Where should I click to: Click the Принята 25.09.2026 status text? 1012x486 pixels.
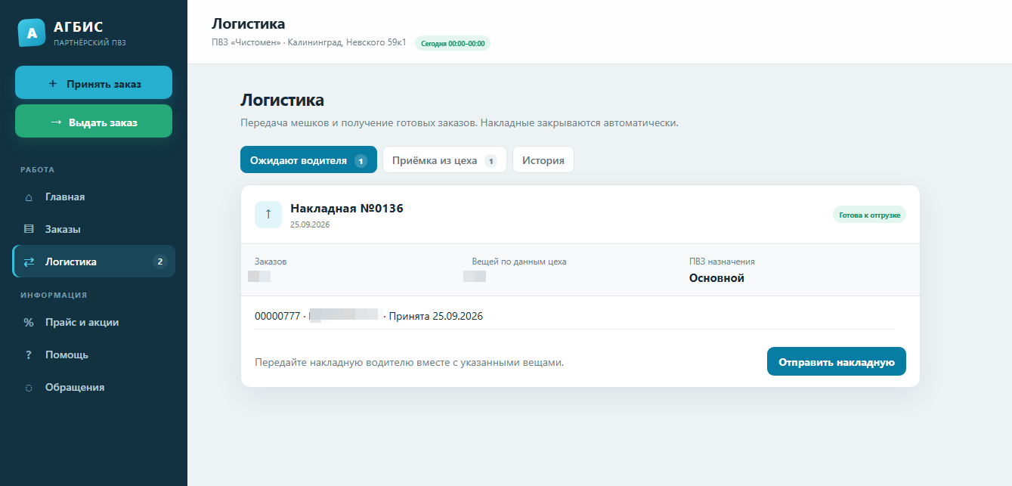coord(435,316)
